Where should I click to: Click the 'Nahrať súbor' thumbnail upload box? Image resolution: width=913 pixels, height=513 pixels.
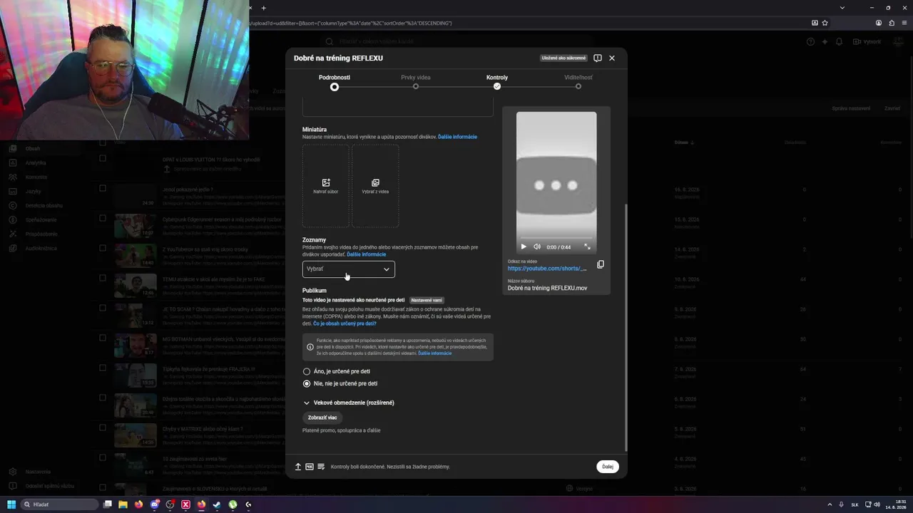(326, 186)
